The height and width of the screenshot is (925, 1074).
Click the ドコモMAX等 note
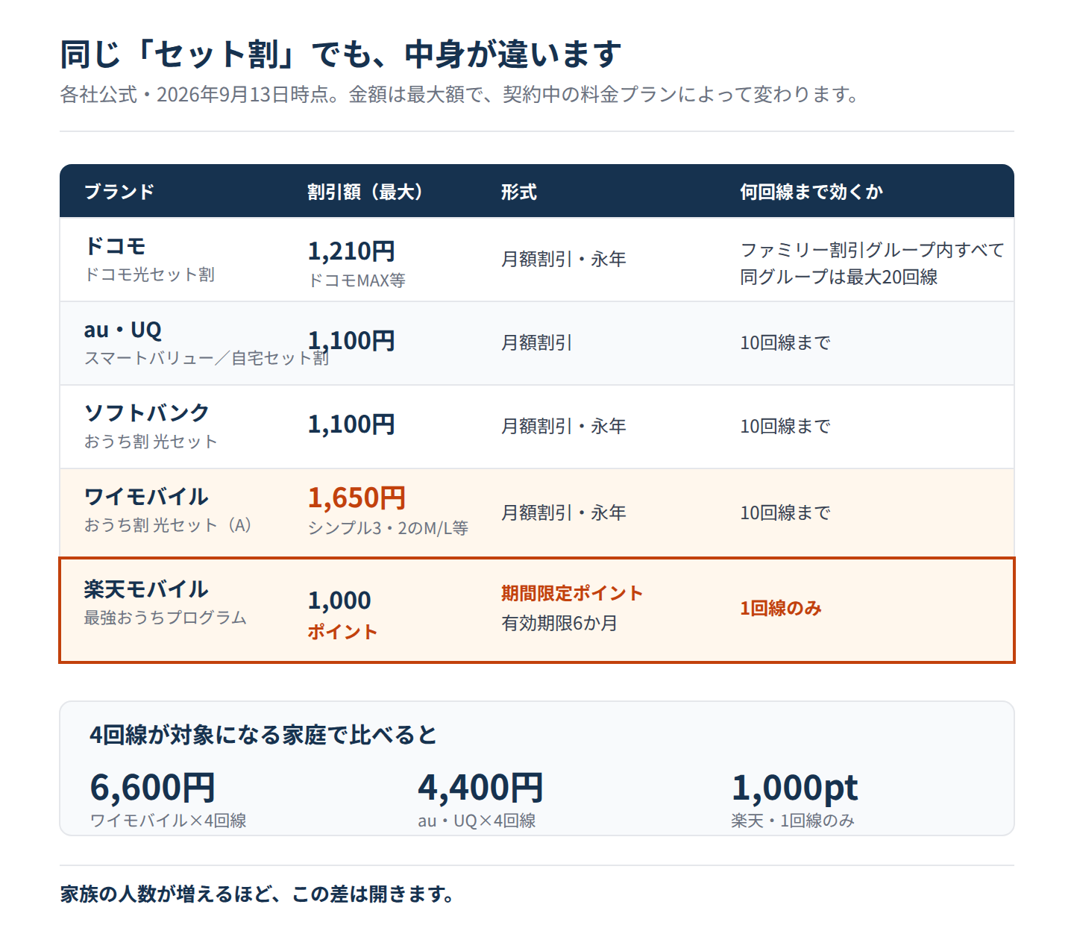357,280
